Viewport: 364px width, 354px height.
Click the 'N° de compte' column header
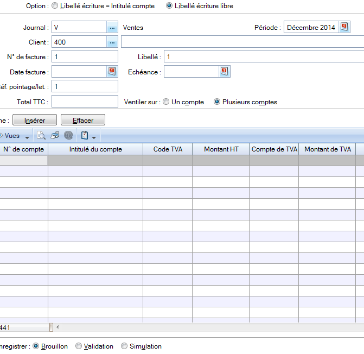(x=24, y=149)
